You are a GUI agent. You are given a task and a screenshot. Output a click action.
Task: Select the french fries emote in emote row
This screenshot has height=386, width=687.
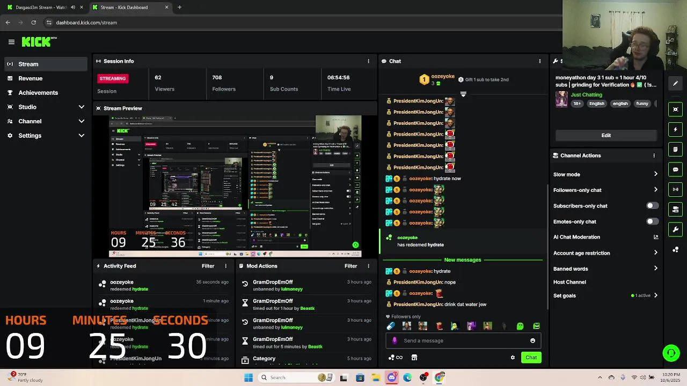click(x=439, y=326)
